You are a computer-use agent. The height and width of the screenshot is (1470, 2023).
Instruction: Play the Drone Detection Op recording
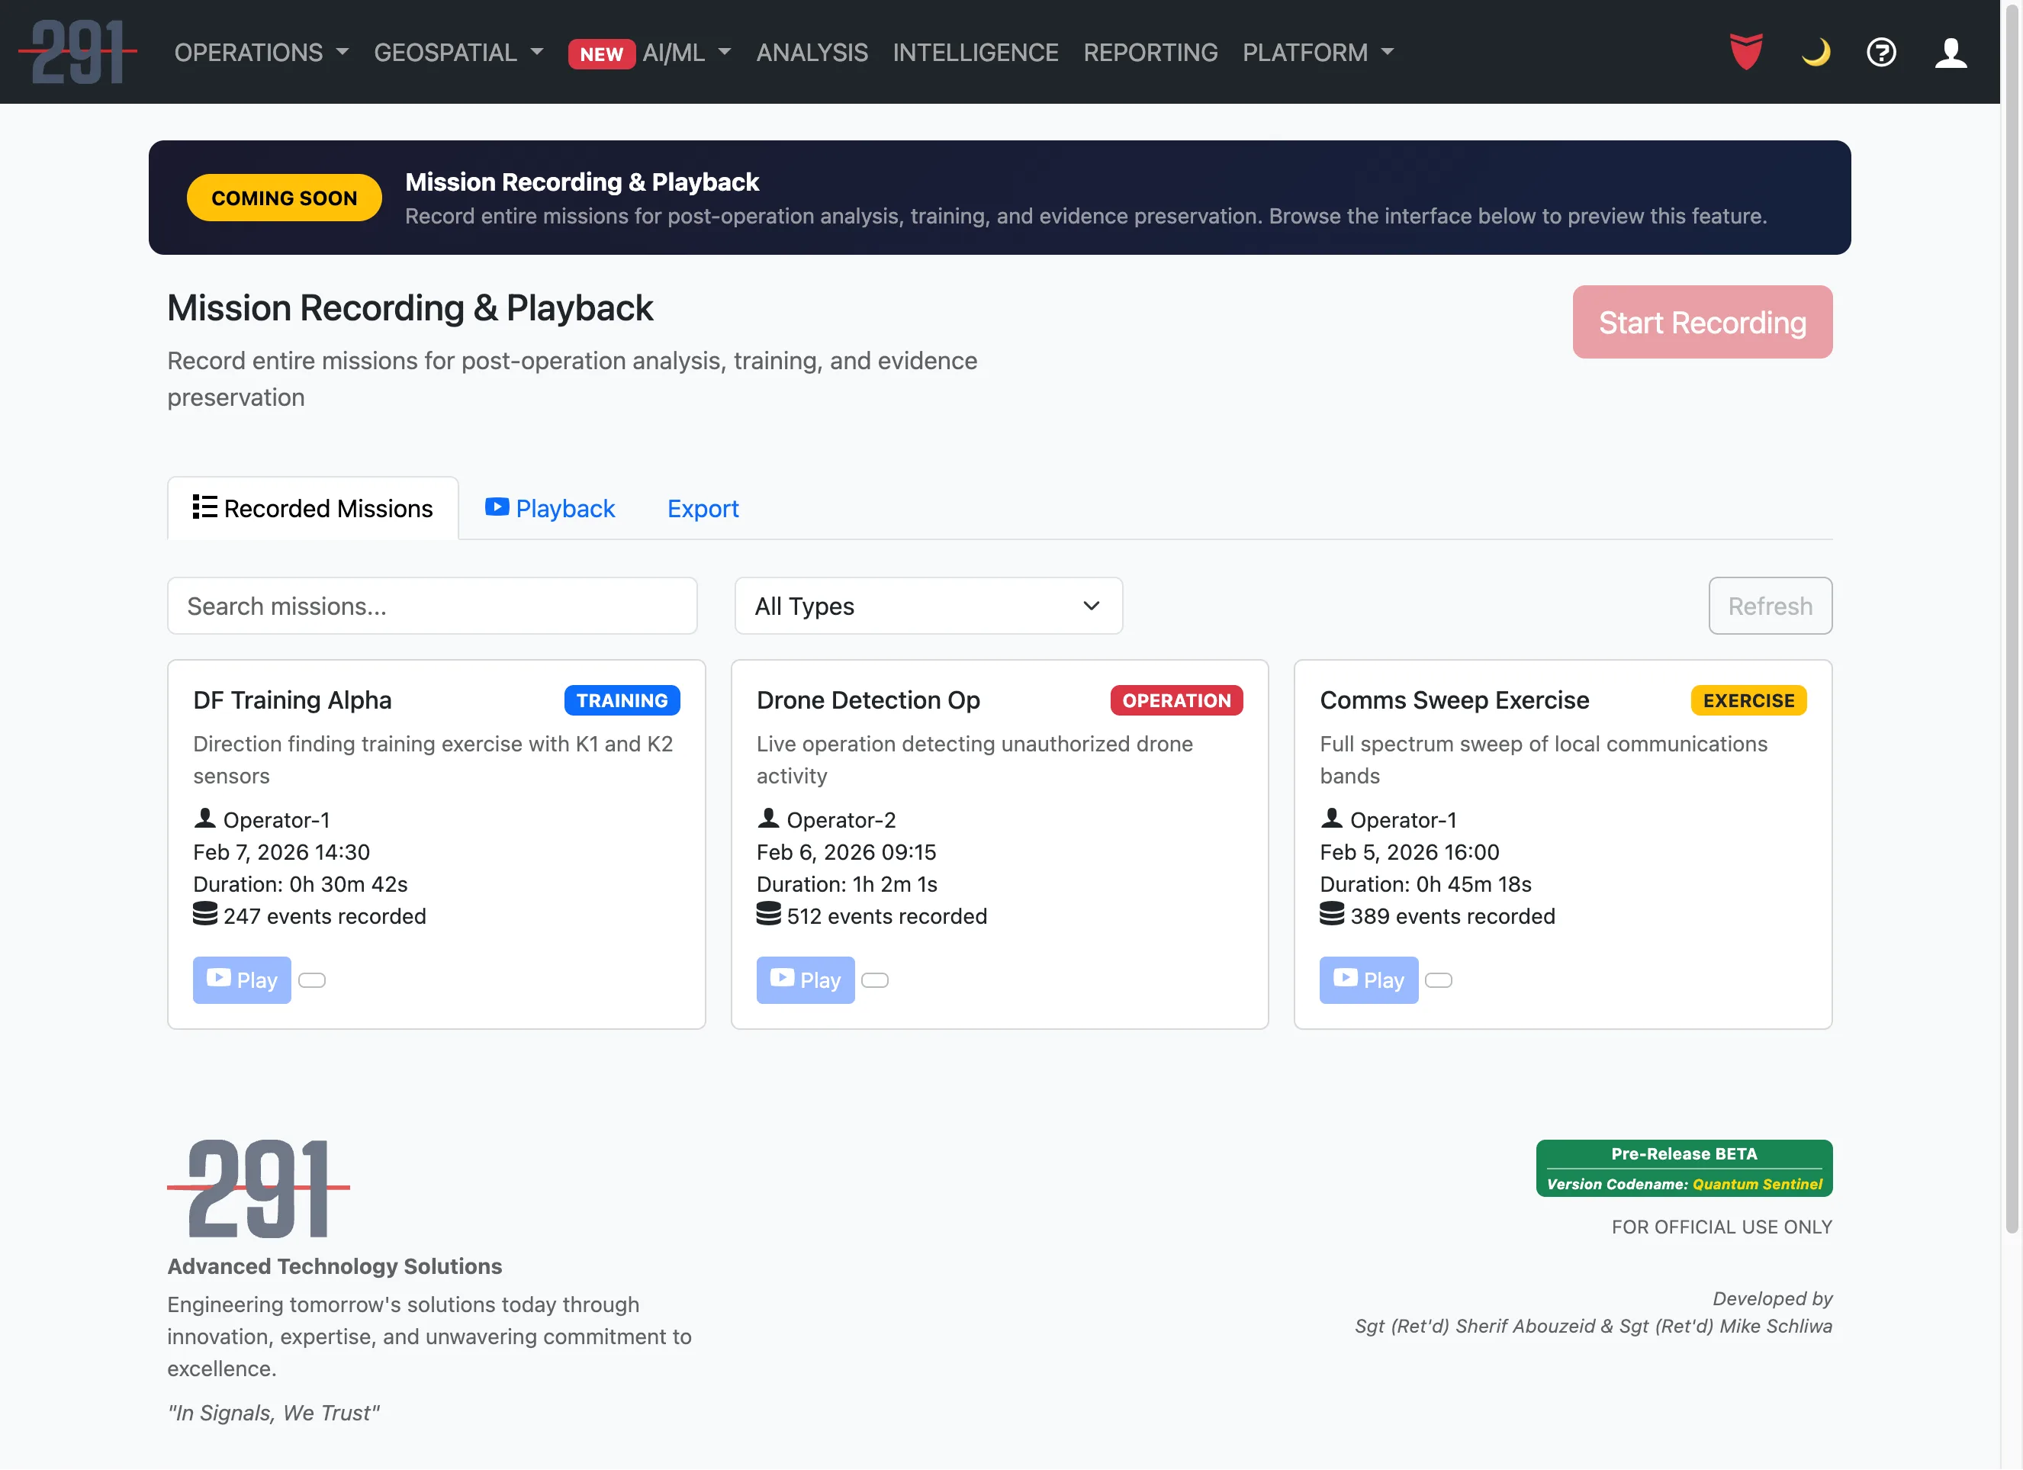[x=805, y=979]
